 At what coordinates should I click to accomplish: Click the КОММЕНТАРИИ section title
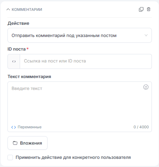27,10
